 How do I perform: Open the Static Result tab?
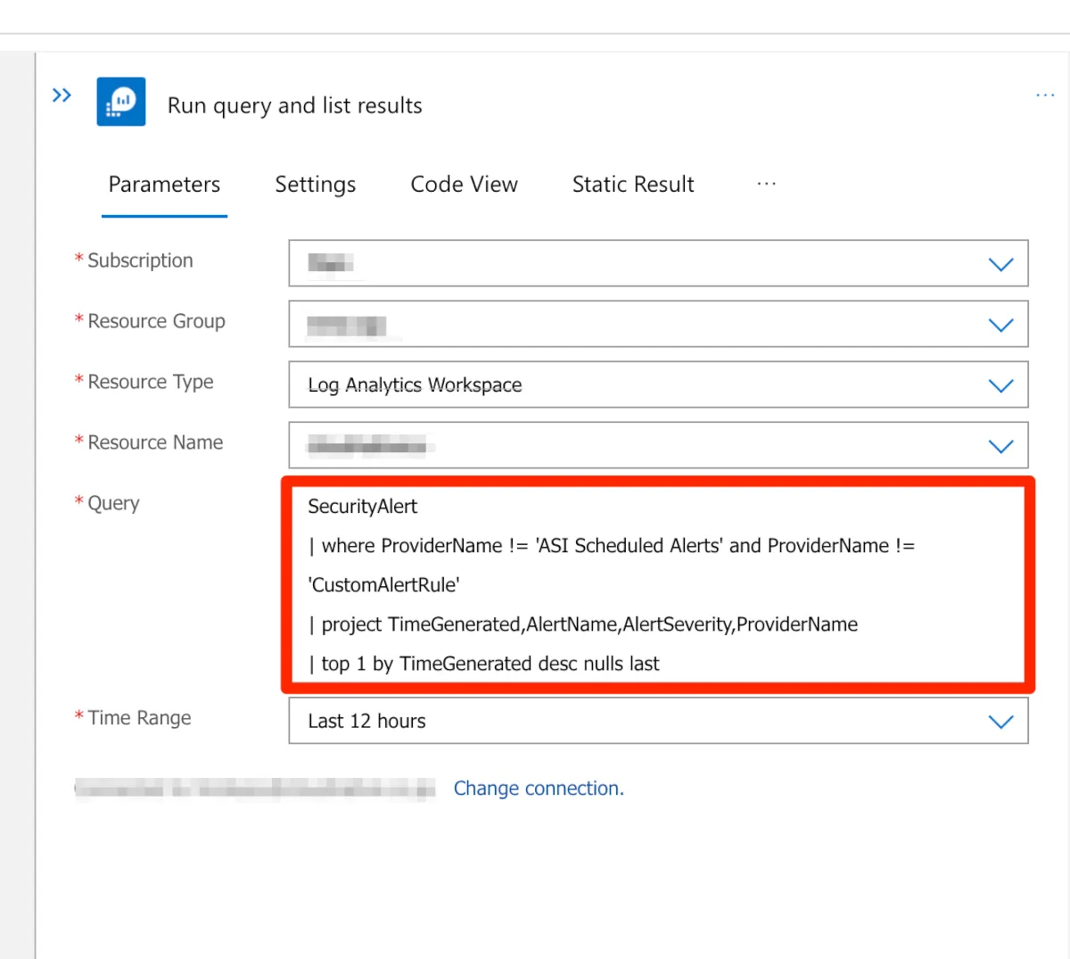click(x=633, y=185)
